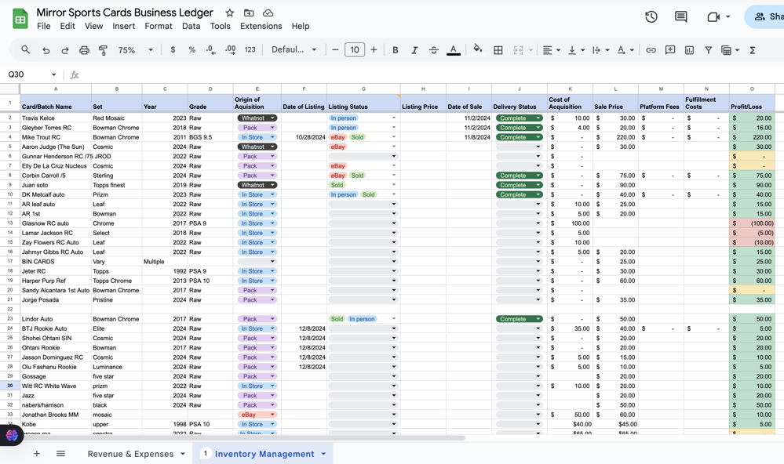Viewport: 784px width, 464px height.
Task: Toggle bold formatting
Action: coord(395,50)
